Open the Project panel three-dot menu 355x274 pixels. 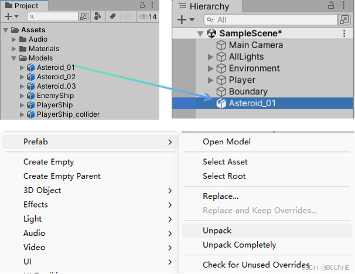coord(152,5)
